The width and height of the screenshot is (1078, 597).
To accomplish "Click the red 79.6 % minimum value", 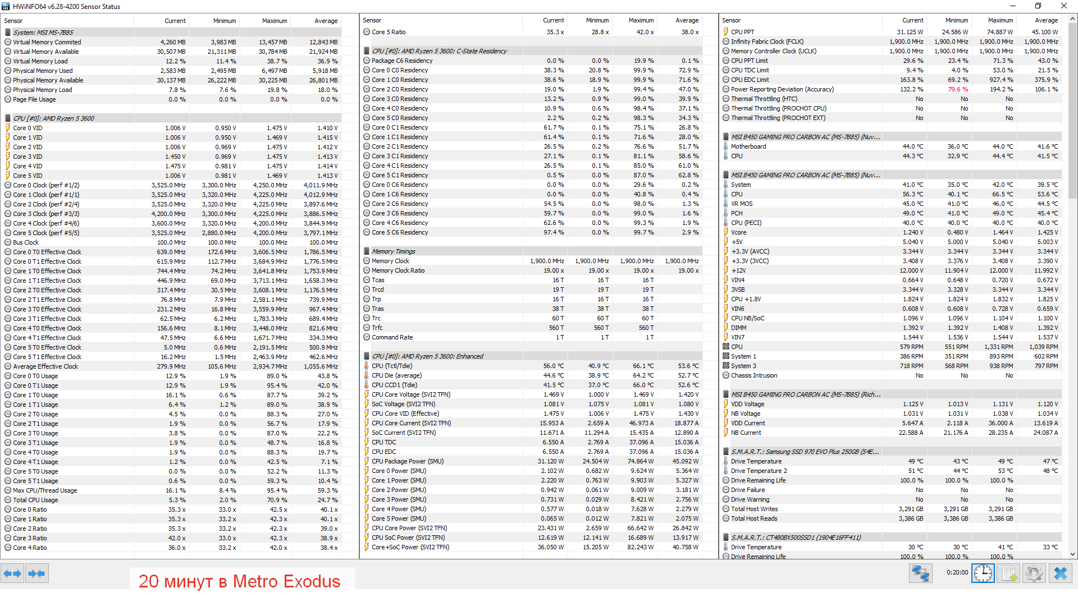I will pos(958,89).
